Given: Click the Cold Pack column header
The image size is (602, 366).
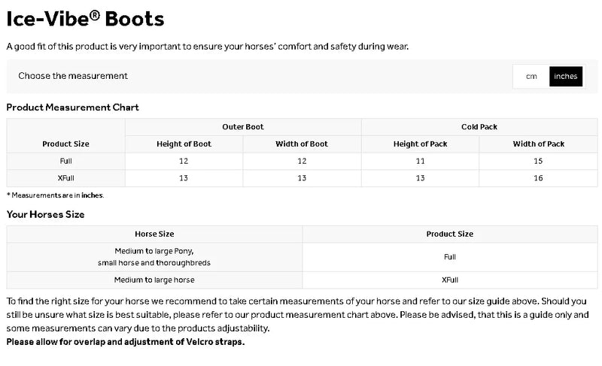Looking at the screenshot, I should [479, 127].
